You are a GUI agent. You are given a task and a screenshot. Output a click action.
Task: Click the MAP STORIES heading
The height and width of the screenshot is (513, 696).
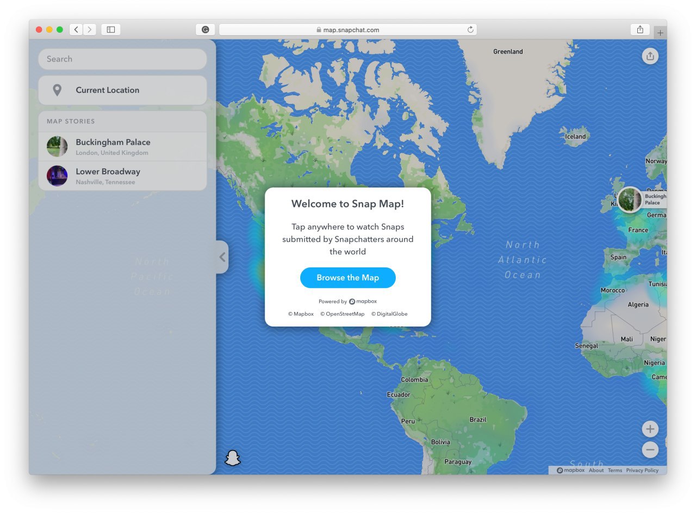(x=71, y=121)
